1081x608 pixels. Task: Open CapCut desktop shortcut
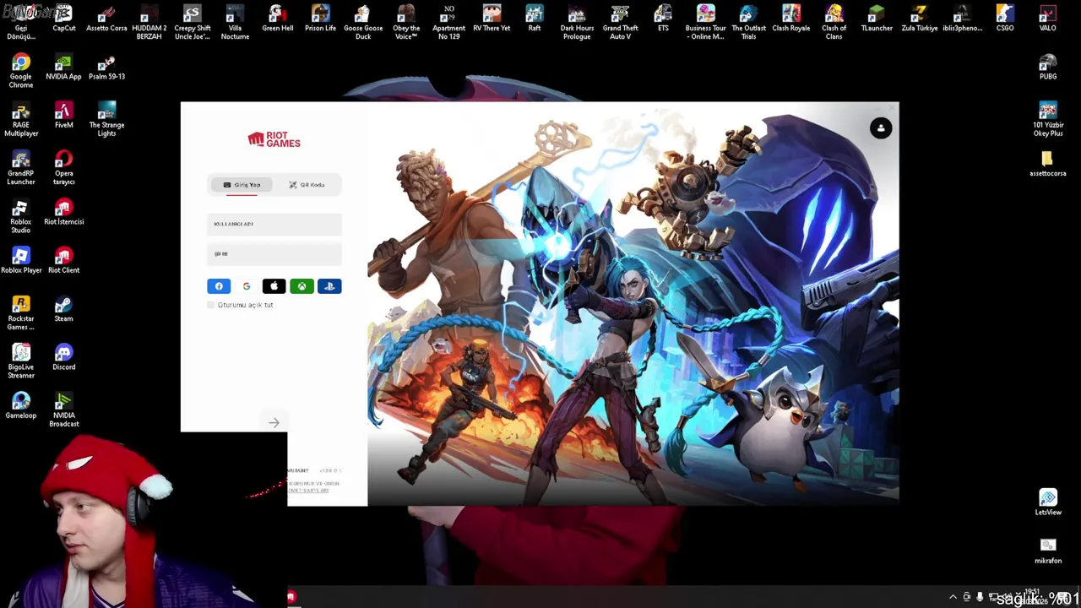tap(63, 19)
